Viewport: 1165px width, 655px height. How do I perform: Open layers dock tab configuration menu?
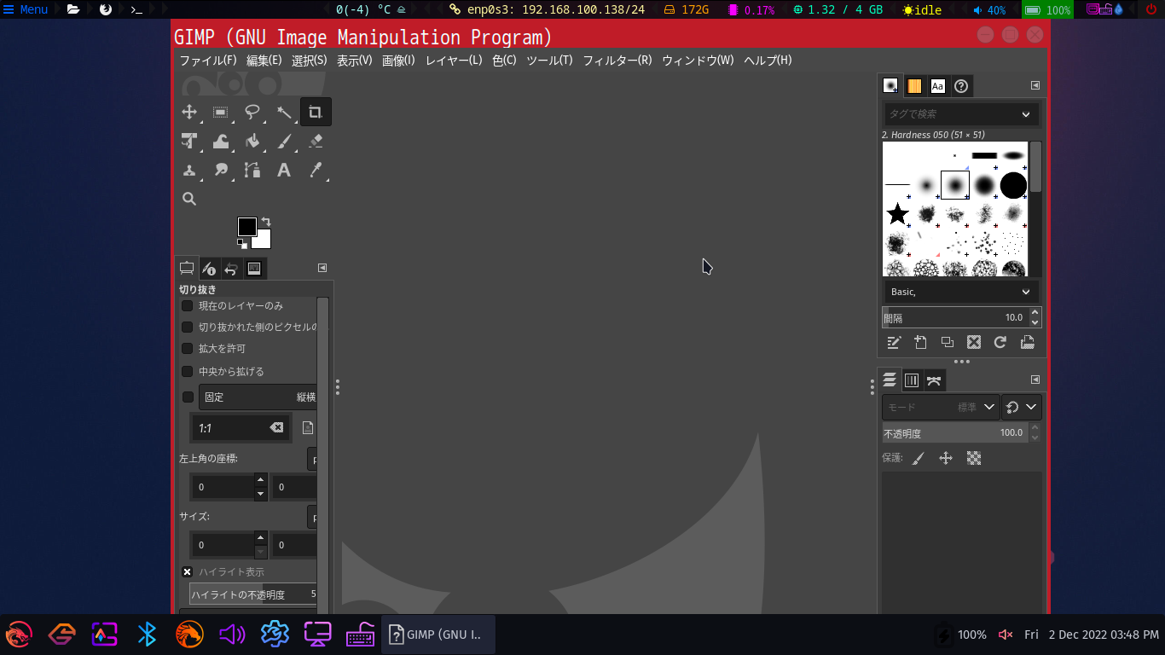pos(1035,380)
